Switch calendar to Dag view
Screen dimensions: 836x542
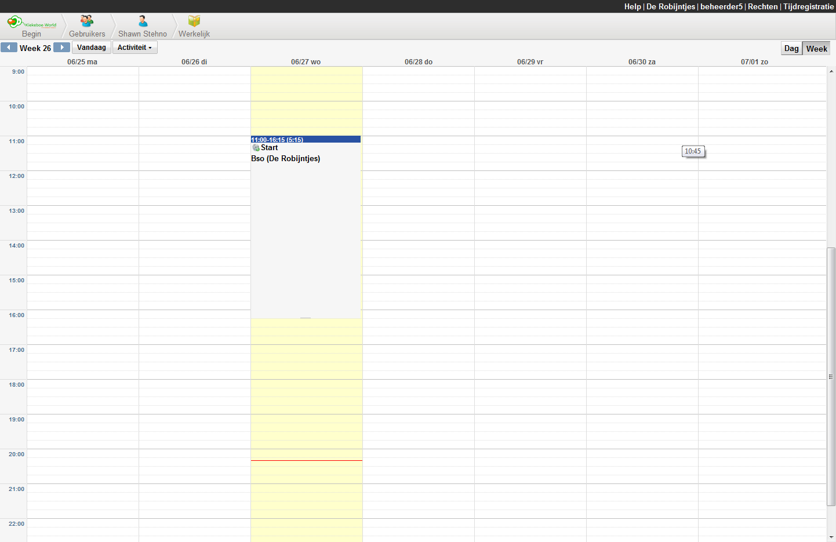791,49
